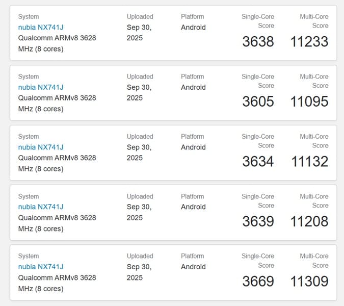
Task: Click the single-core score 3605
Action: pyautogui.click(x=258, y=101)
